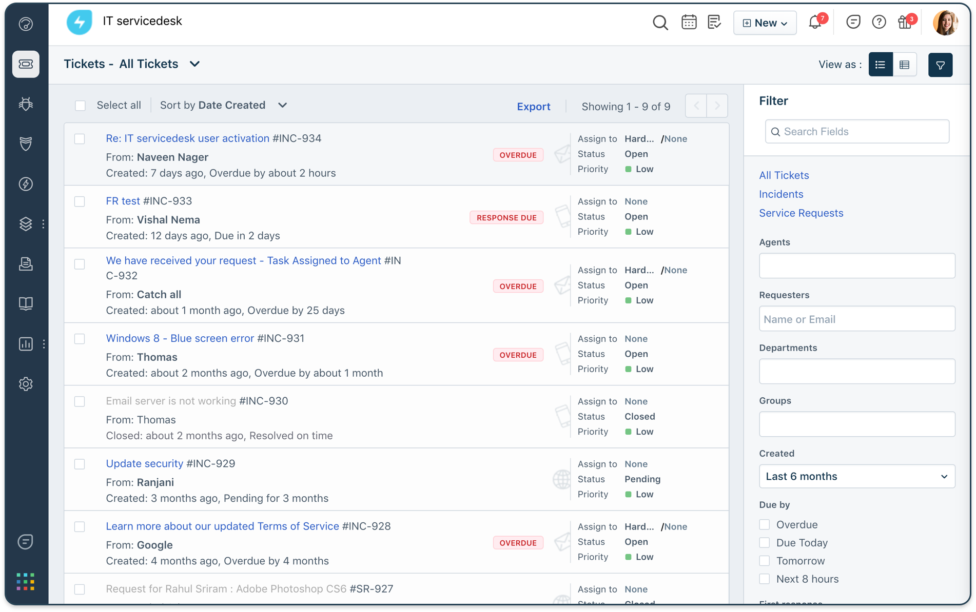Screen dimensions: 976x612
Task: Open notifications bell with 7 alerts
Action: click(x=814, y=23)
